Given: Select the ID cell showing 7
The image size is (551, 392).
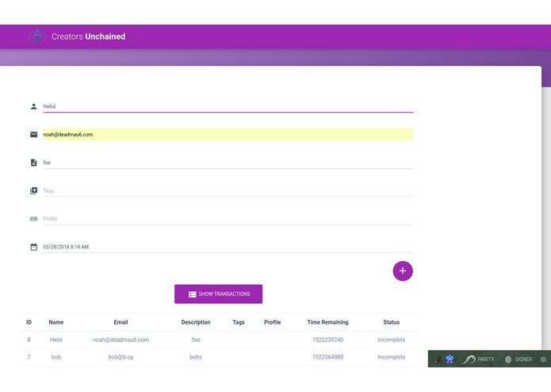Looking at the screenshot, I should 29,357.
